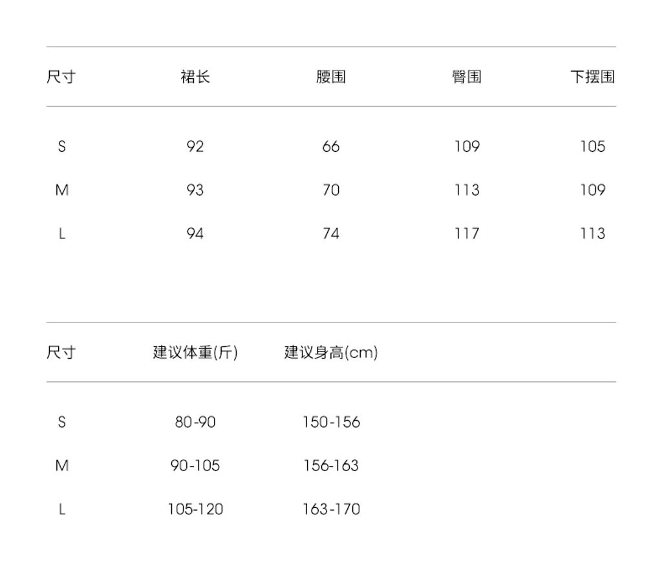Click skirt length value 92
662x568 pixels.
click(195, 147)
